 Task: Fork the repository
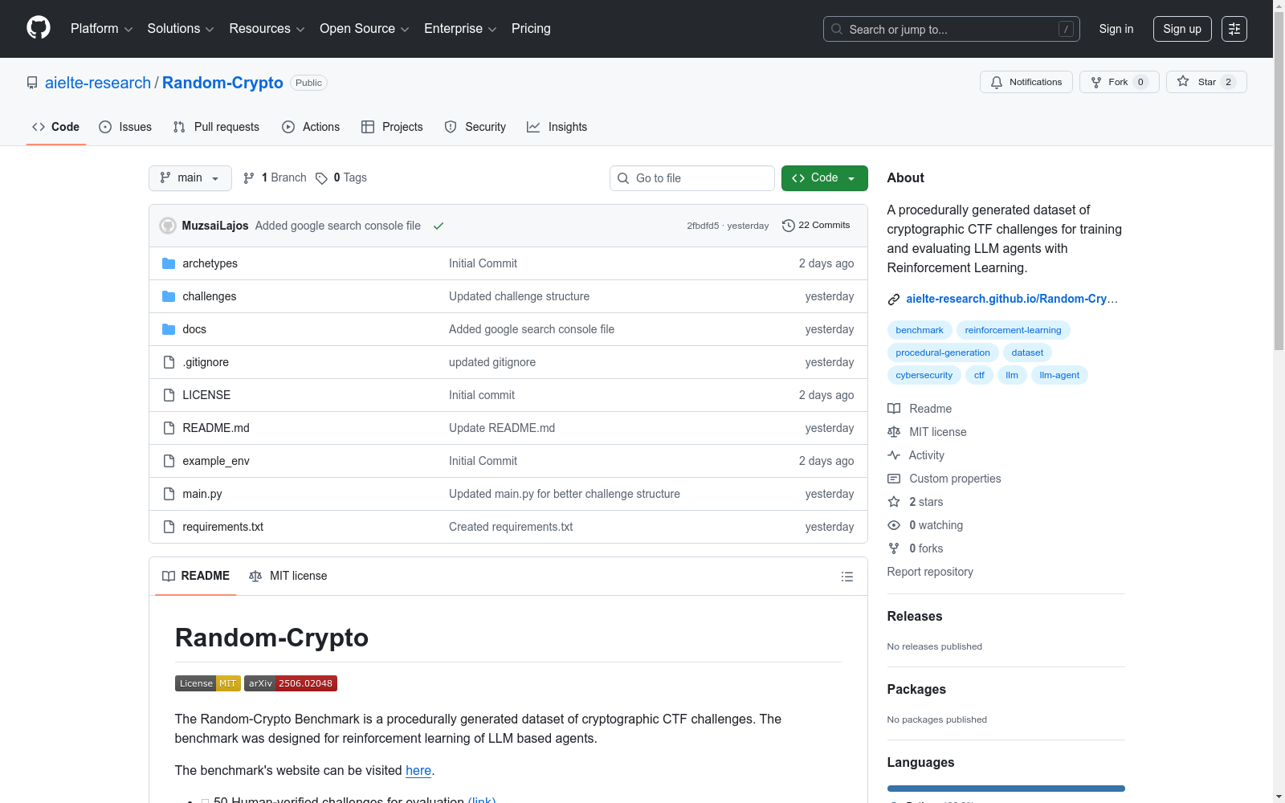point(1119,82)
